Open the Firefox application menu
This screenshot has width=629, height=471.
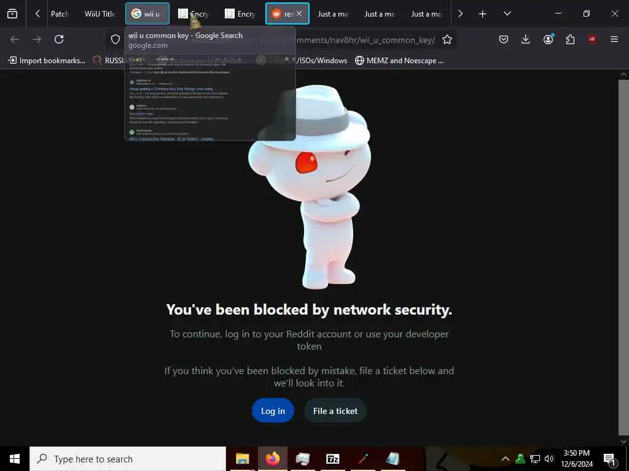click(614, 39)
